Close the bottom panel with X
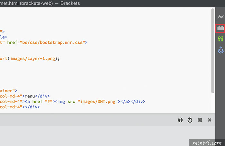 [210, 120]
